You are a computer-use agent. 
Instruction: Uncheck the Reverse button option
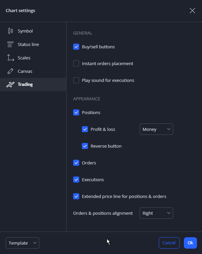coord(85,146)
